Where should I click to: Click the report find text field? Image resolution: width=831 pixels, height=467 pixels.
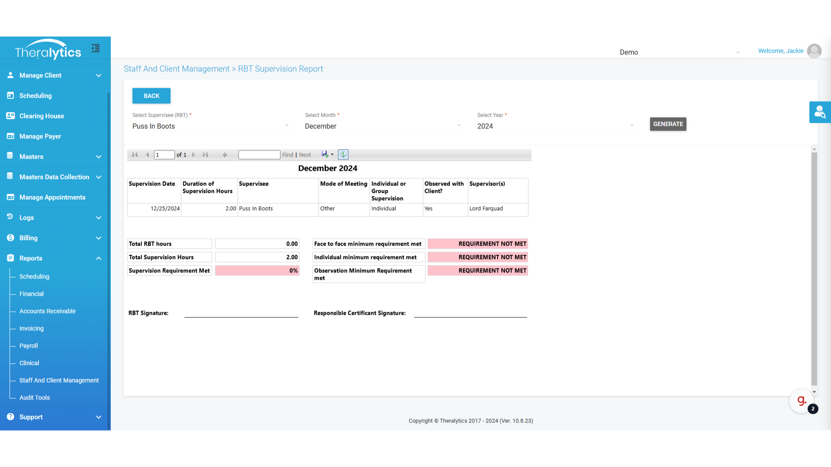[259, 155]
